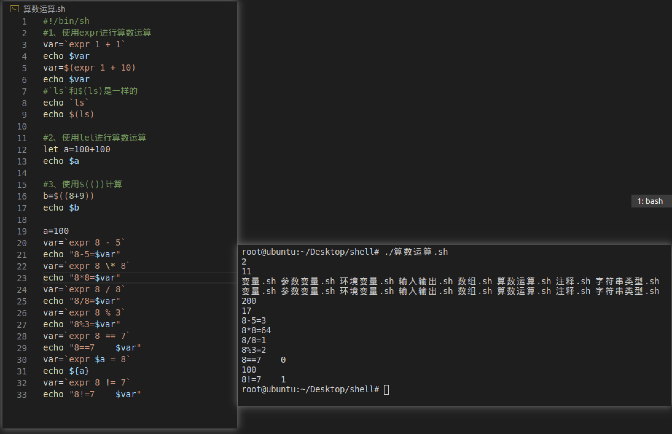Select the 算数运算.sh editor tab label
The image size is (672, 434).
pos(44,9)
